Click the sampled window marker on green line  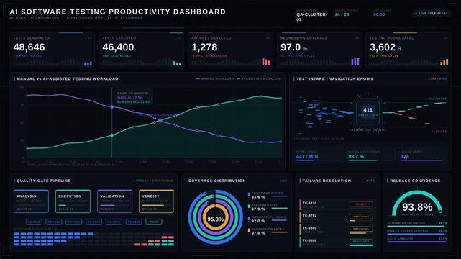[111, 135]
